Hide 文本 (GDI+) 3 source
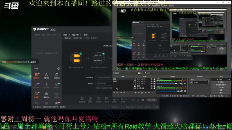The image size is (232, 130). pos(151,79)
